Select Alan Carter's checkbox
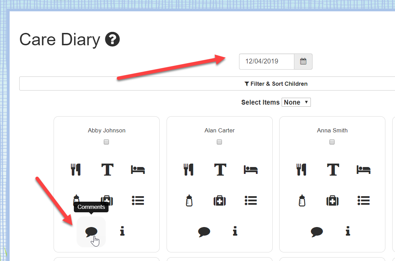This screenshot has height=261, width=395. (219, 142)
